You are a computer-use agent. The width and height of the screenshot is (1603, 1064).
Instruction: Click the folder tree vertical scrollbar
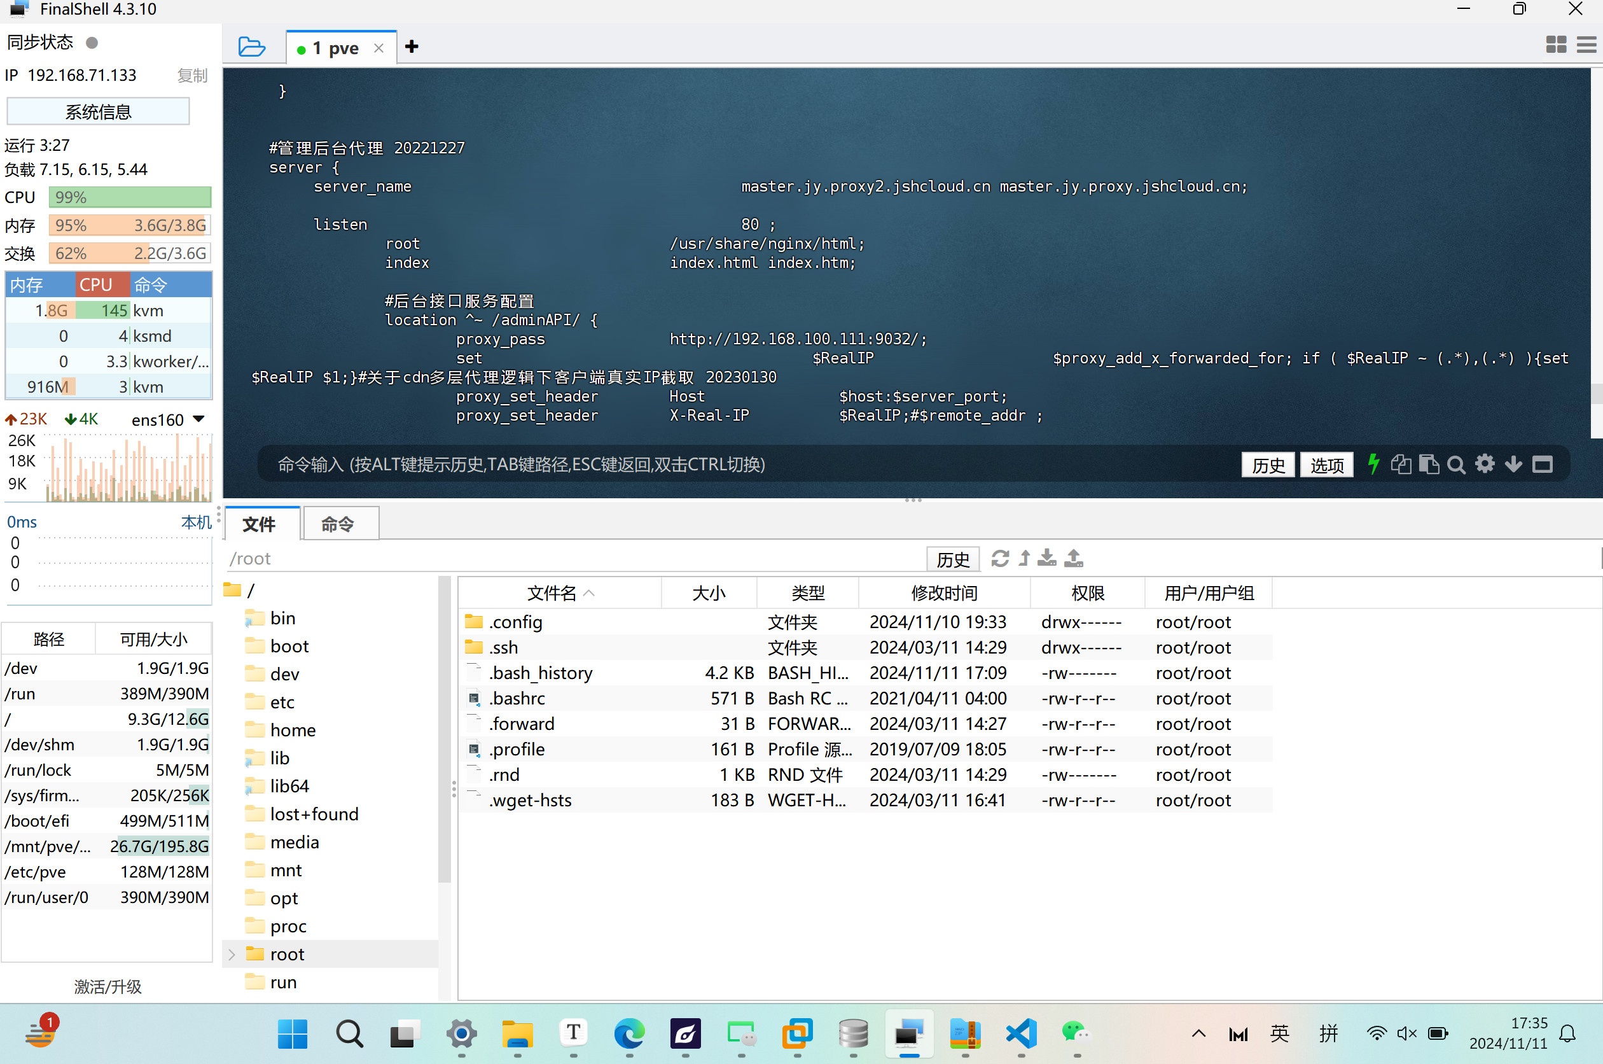pos(444,729)
